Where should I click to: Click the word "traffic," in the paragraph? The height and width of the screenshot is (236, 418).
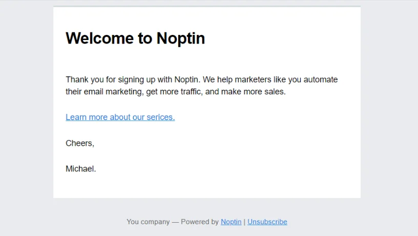point(192,91)
